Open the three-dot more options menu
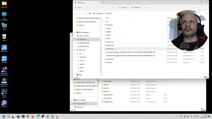Viewport: 212px width, 119px height. coord(146,7)
